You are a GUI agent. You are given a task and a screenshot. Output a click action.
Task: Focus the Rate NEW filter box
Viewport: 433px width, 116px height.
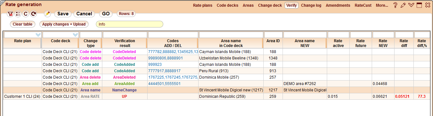tap(383, 35)
